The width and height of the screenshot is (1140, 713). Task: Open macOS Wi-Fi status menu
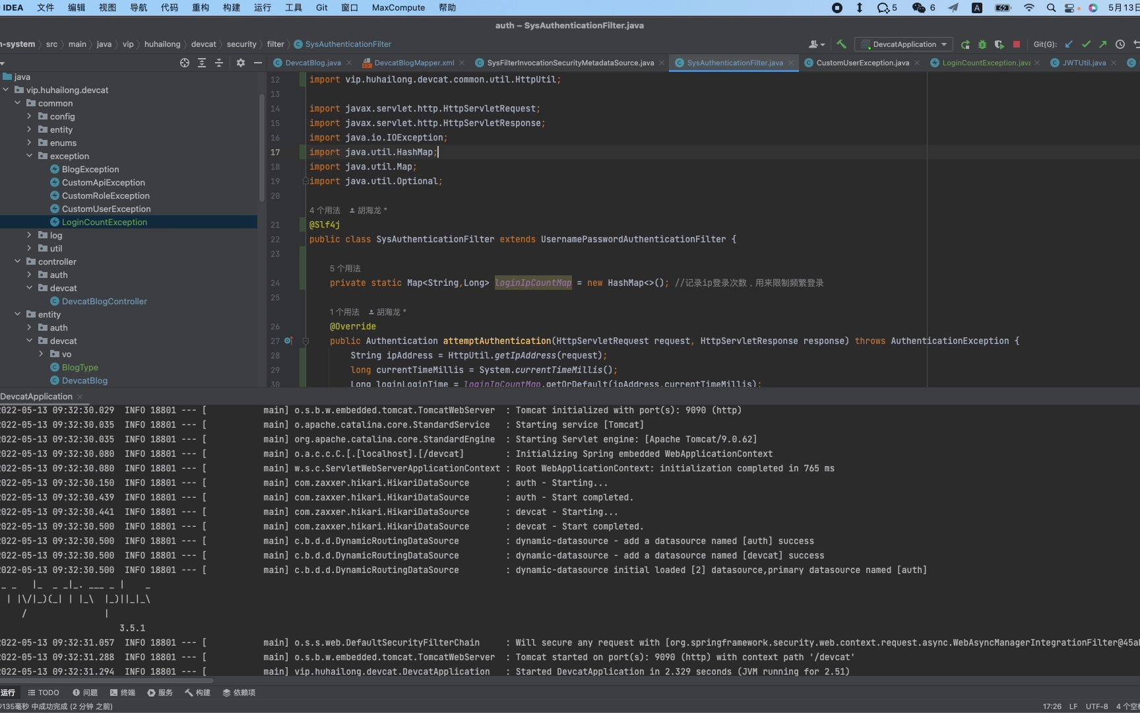(x=1029, y=8)
